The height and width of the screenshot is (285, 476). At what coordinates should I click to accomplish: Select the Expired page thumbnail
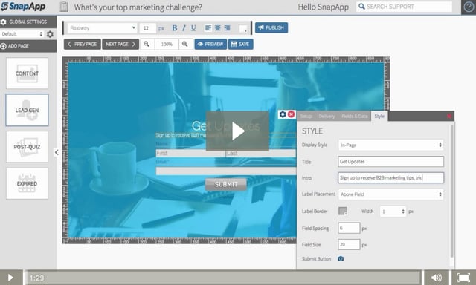coord(27,184)
